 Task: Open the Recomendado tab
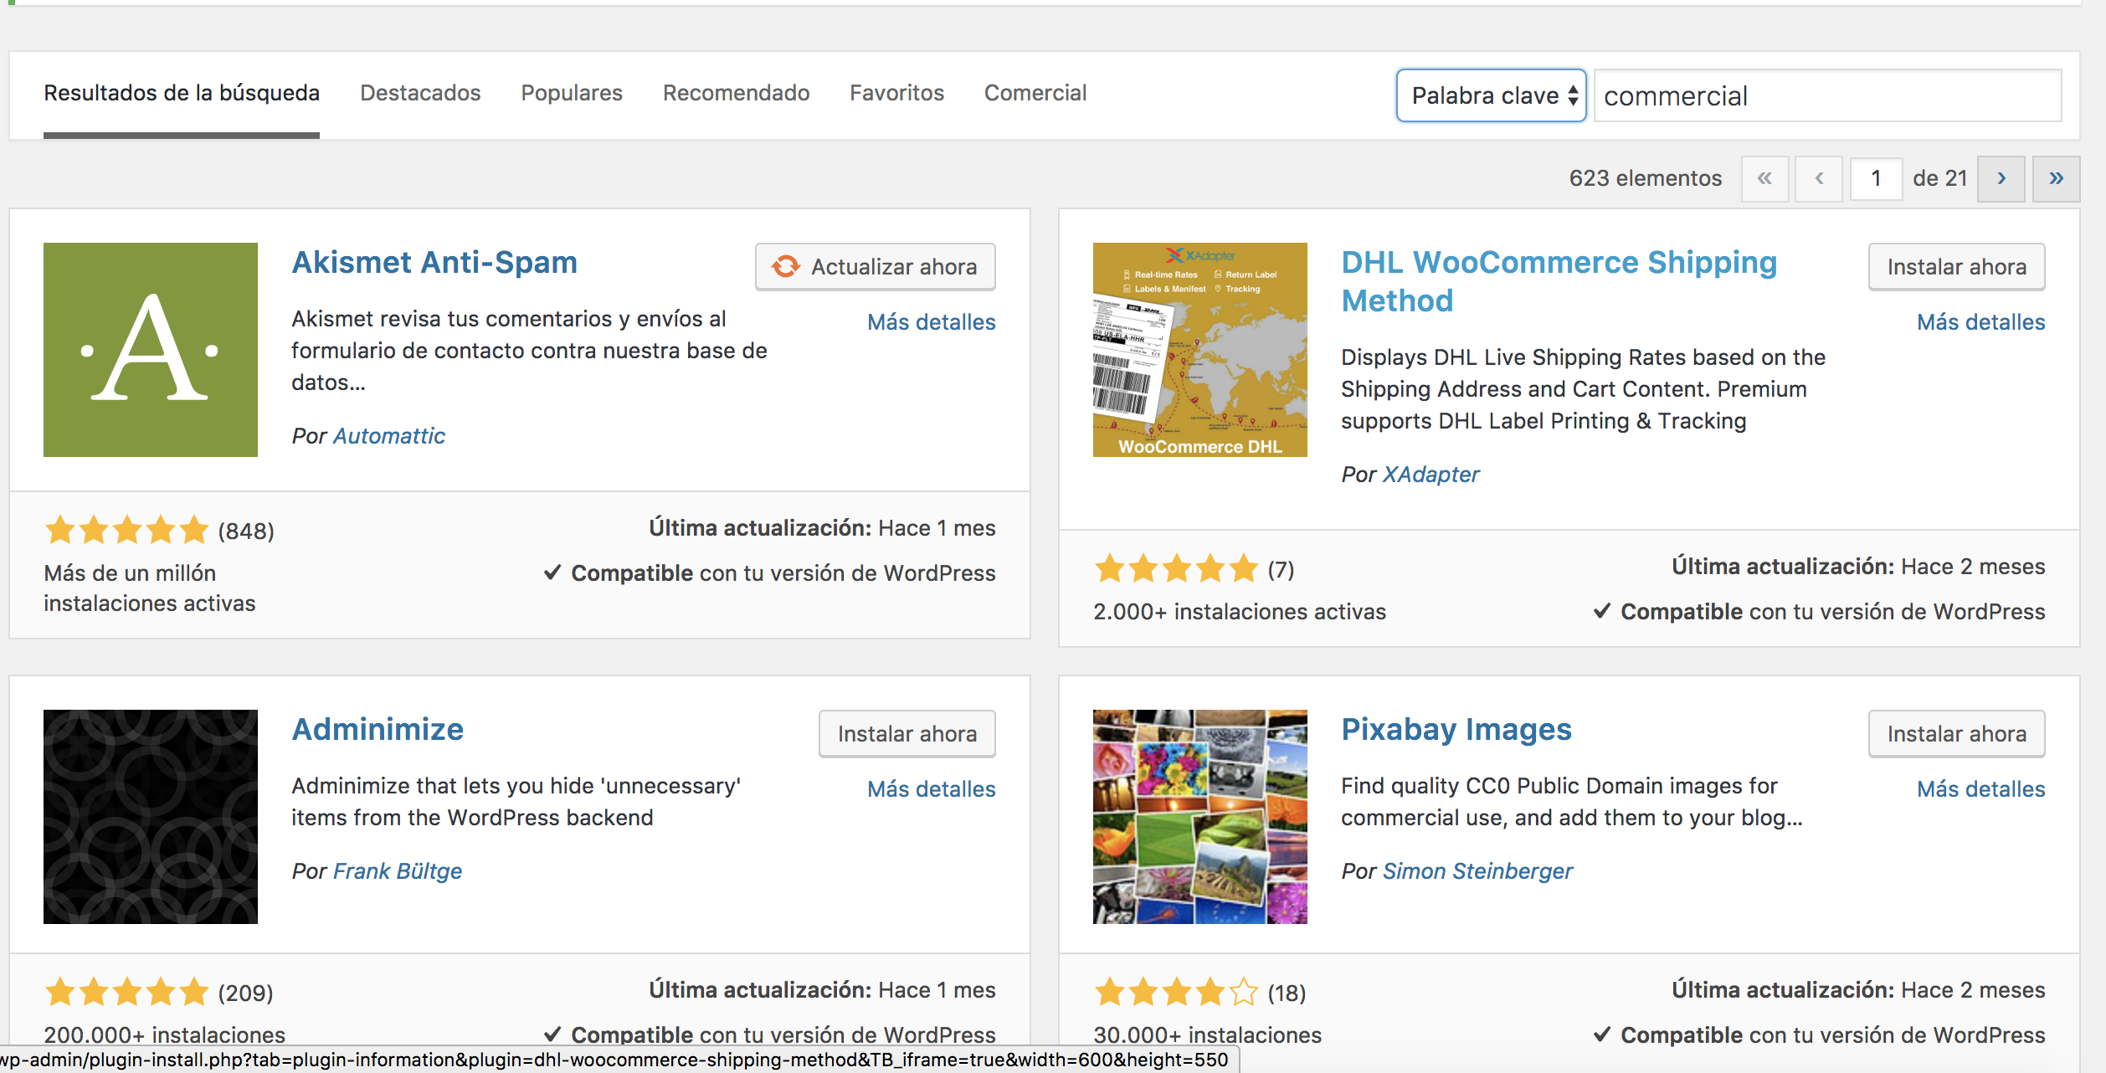click(x=737, y=93)
